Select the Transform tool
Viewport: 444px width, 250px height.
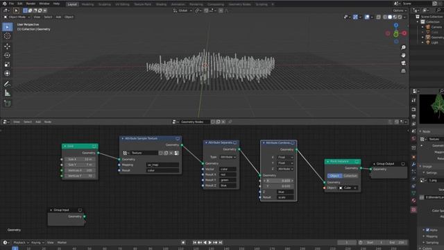click(x=8, y=74)
